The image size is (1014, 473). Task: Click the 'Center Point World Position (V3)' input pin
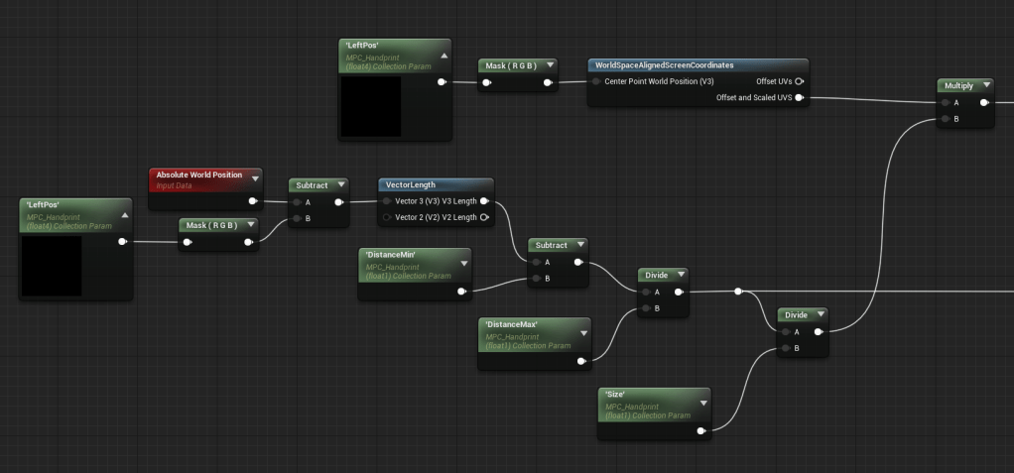[595, 81]
